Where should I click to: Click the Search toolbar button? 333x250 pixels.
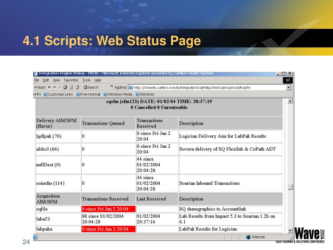pyautogui.click(x=91, y=87)
